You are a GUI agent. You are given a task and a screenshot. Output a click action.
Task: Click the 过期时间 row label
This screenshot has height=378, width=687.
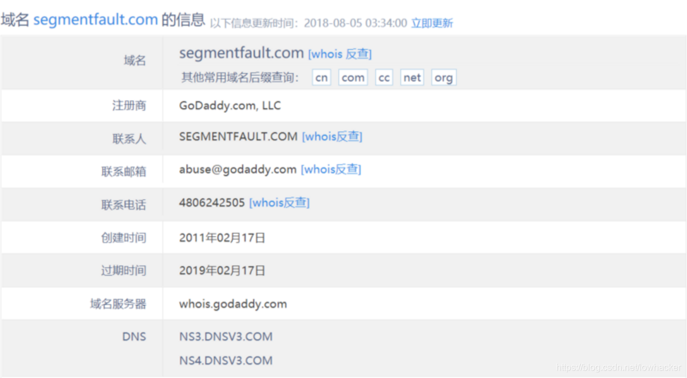pyautogui.click(x=124, y=270)
